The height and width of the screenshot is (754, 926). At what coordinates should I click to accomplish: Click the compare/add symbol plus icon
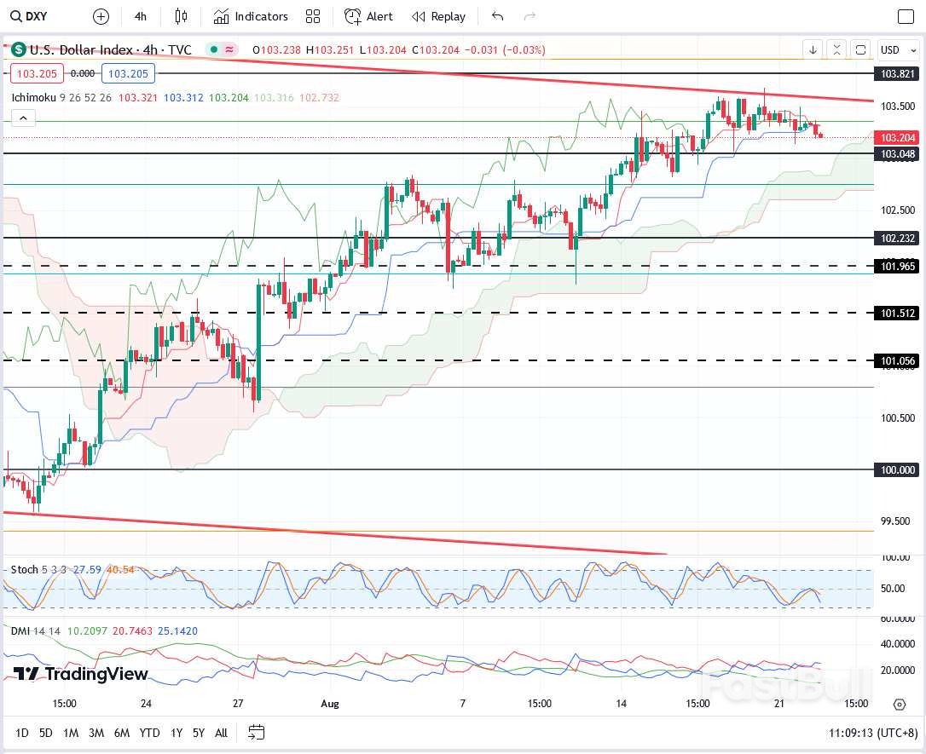tap(100, 16)
